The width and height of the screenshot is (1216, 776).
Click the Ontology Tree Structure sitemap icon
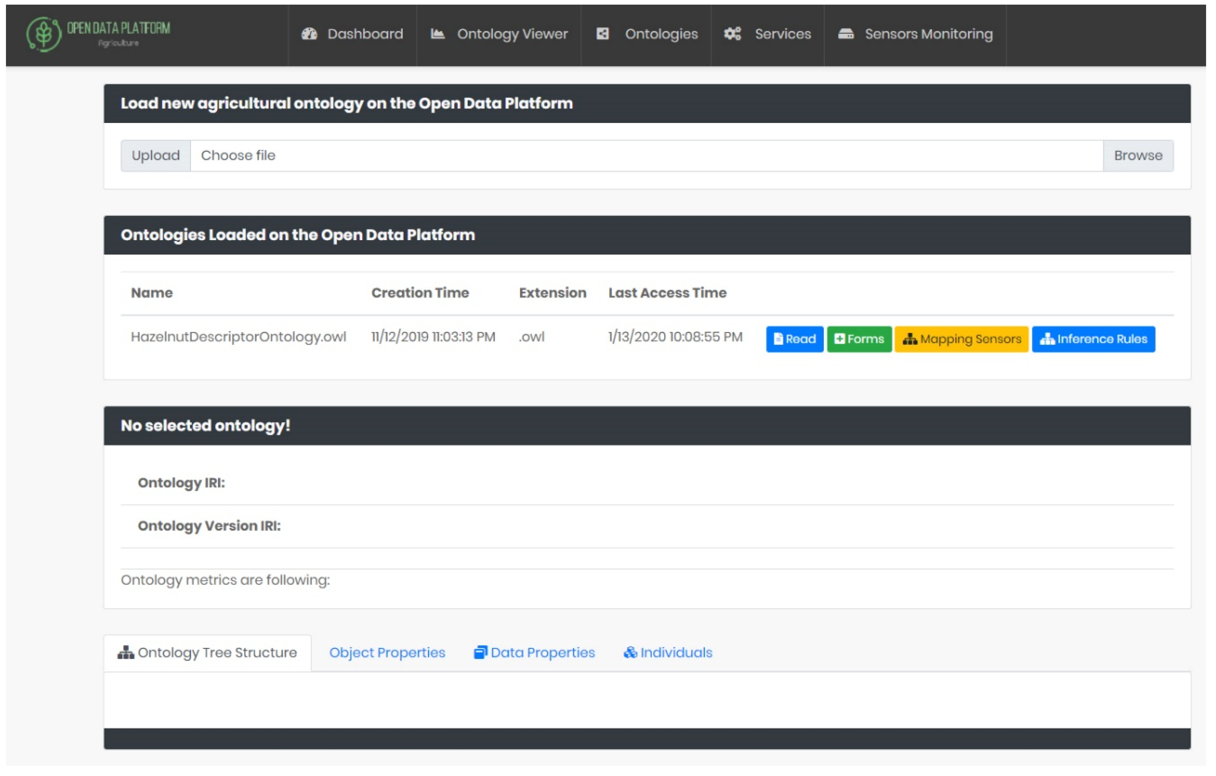click(125, 652)
